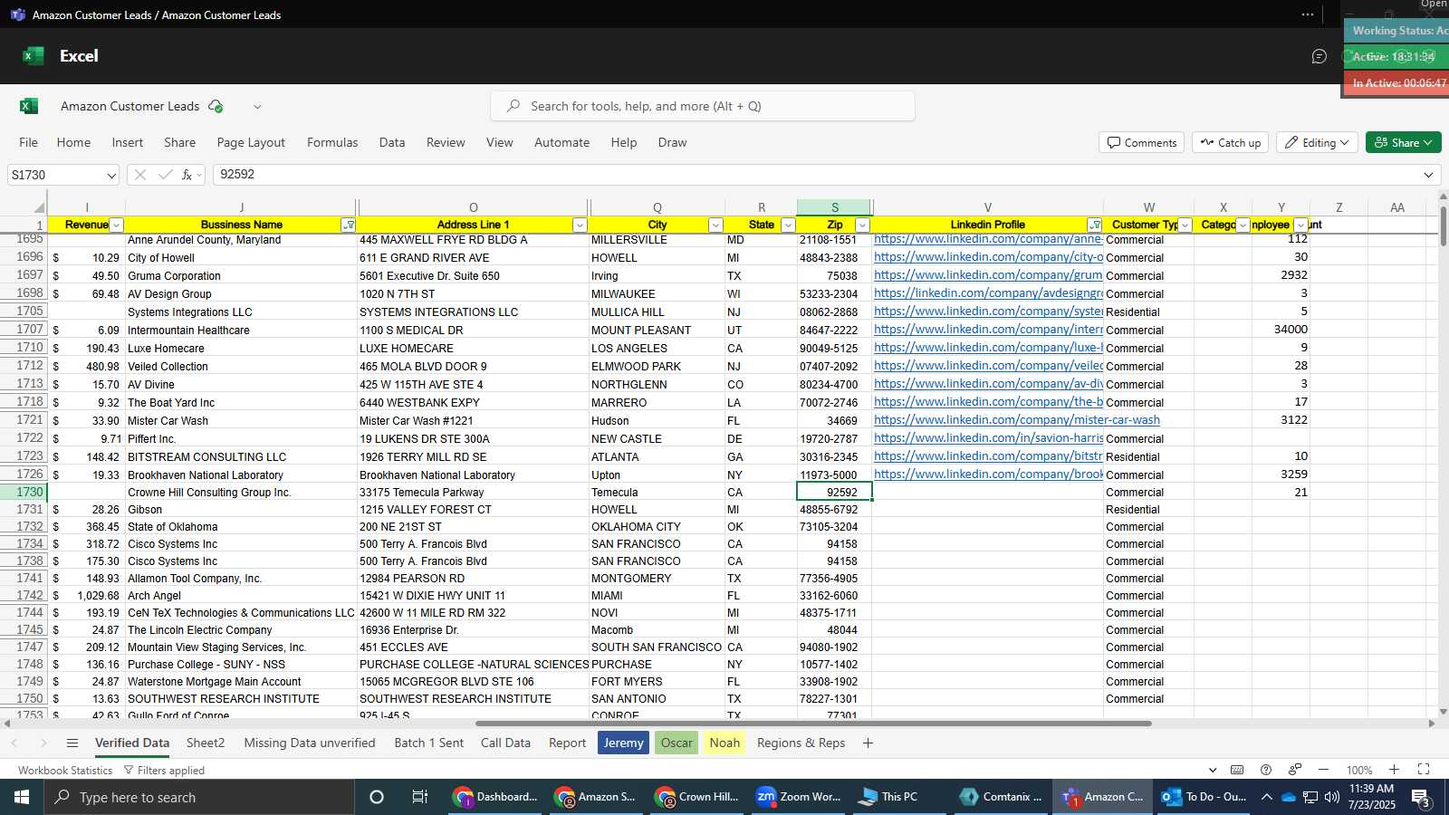Go to the previous sheet with the arrow

[14, 743]
